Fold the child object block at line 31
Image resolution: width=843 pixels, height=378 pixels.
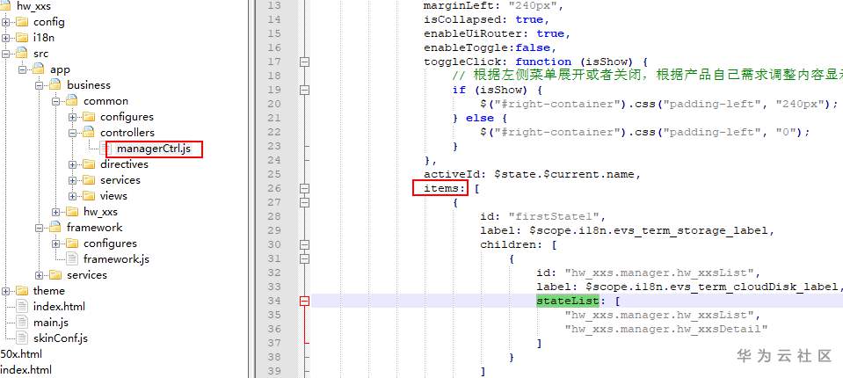pos(305,258)
